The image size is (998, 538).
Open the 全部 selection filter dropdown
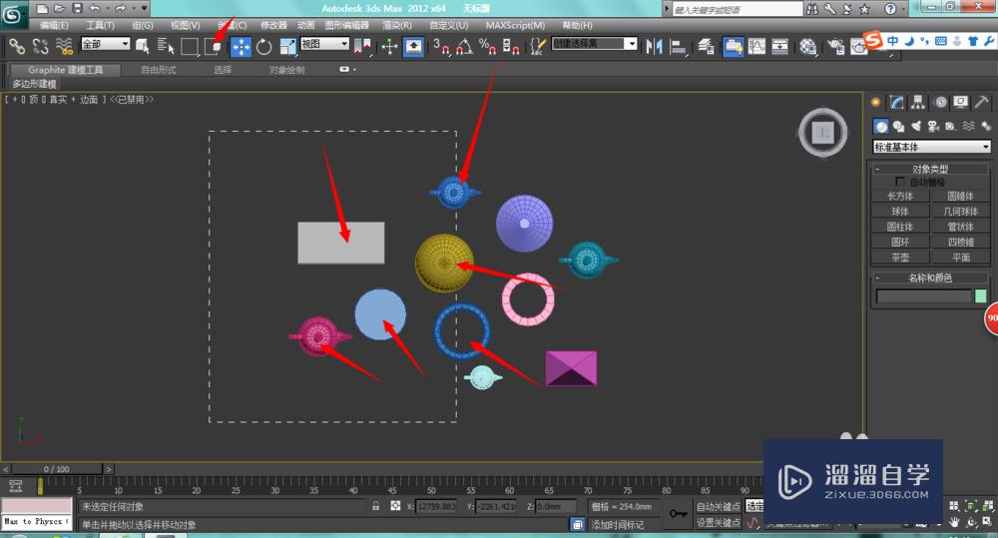(x=105, y=45)
